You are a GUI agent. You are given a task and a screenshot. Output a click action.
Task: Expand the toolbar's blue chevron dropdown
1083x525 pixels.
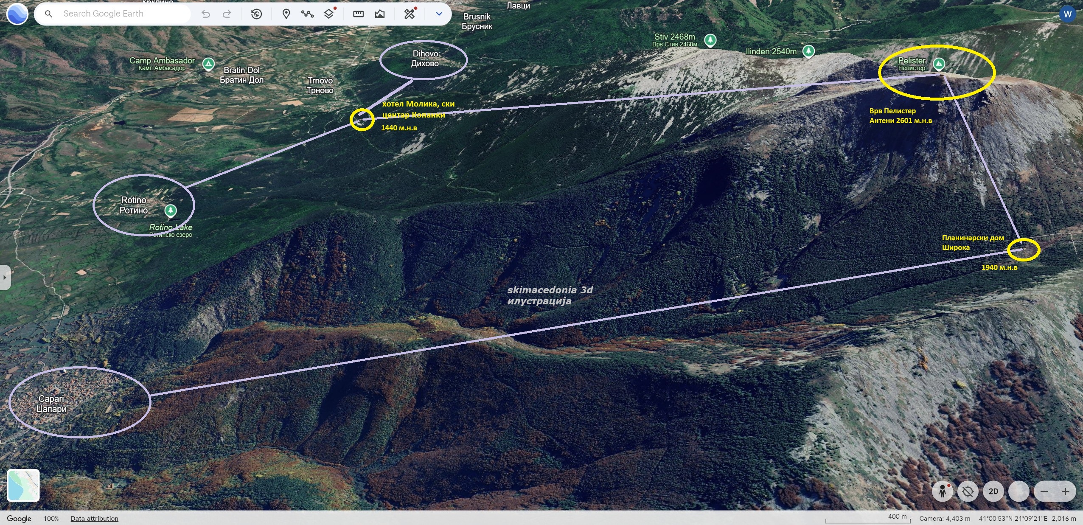point(439,14)
